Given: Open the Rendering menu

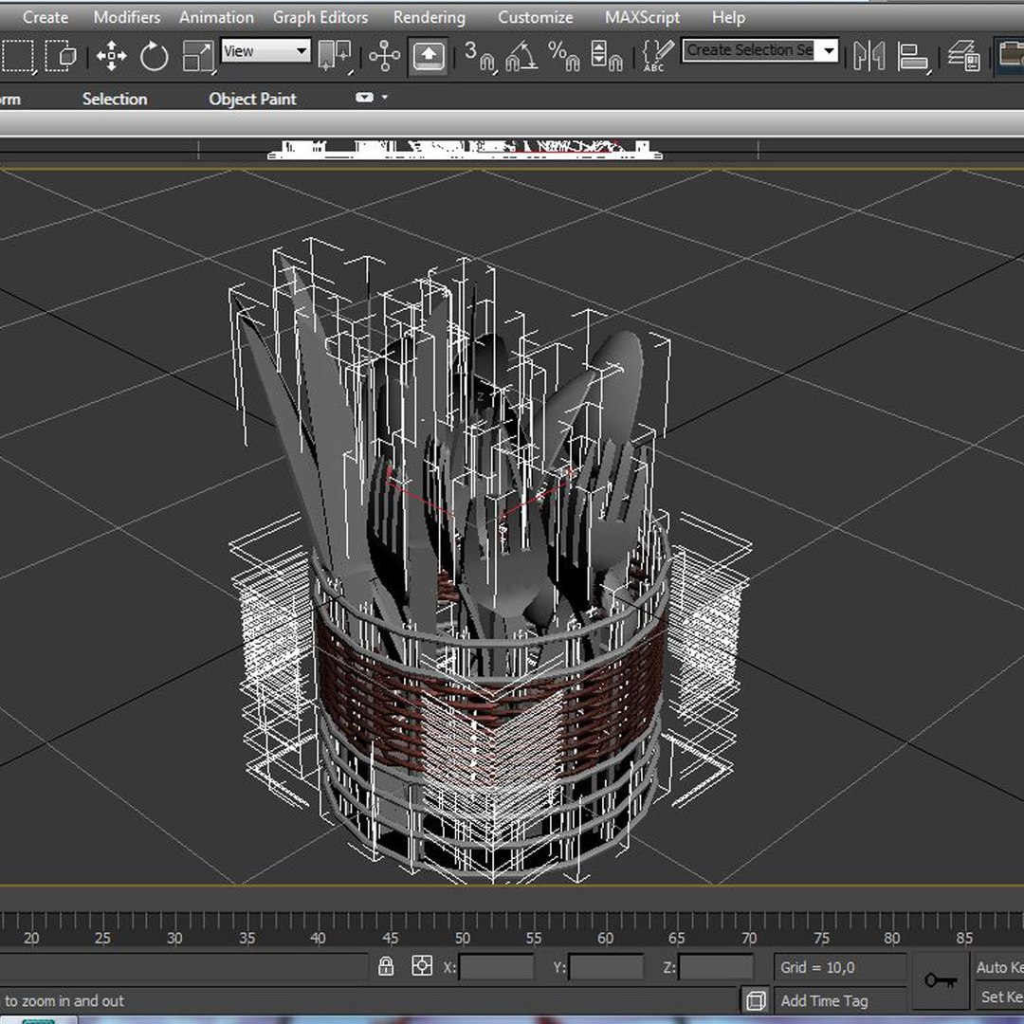Looking at the screenshot, I should 430,18.
